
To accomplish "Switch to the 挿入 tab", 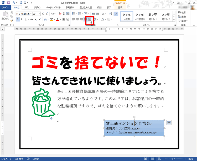I will tap(27, 8).
